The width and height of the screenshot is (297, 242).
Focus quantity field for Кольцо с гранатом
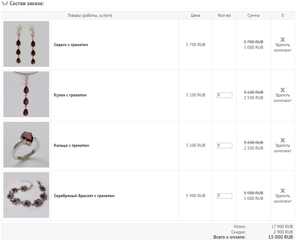pyautogui.click(x=225, y=146)
